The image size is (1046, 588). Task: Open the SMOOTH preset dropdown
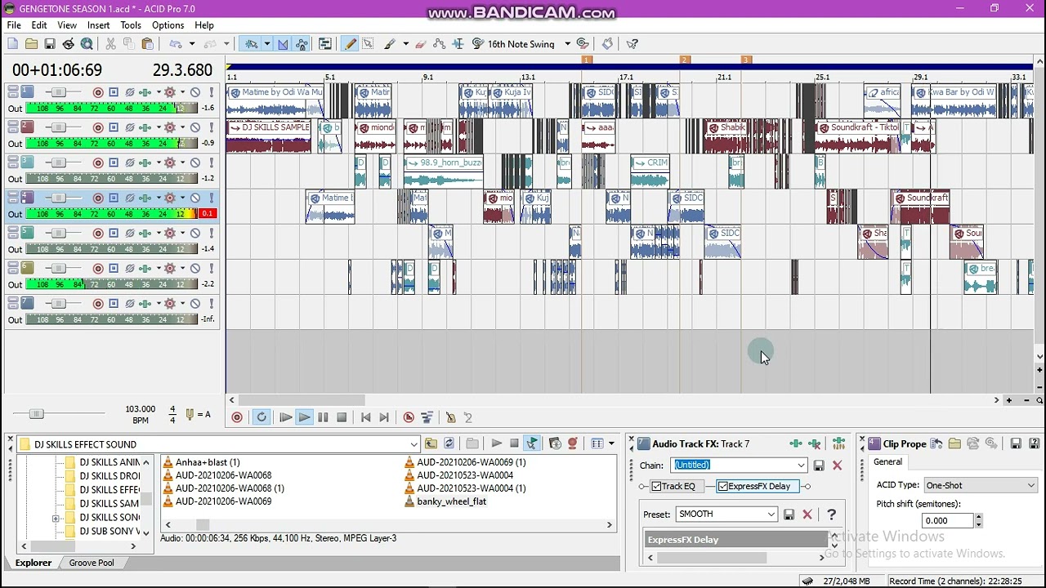pos(771,514)
